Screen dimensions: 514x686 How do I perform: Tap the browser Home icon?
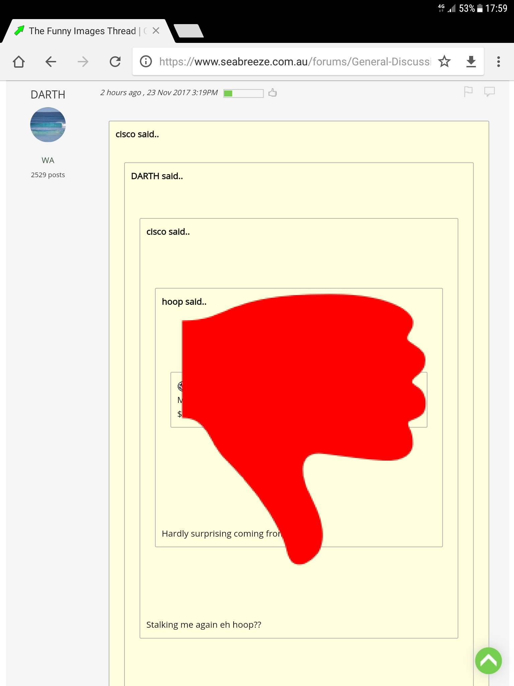pyautogui.click(x=19, y=62)
